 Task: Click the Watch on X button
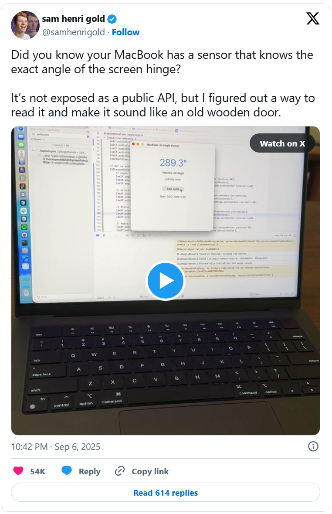282,143
